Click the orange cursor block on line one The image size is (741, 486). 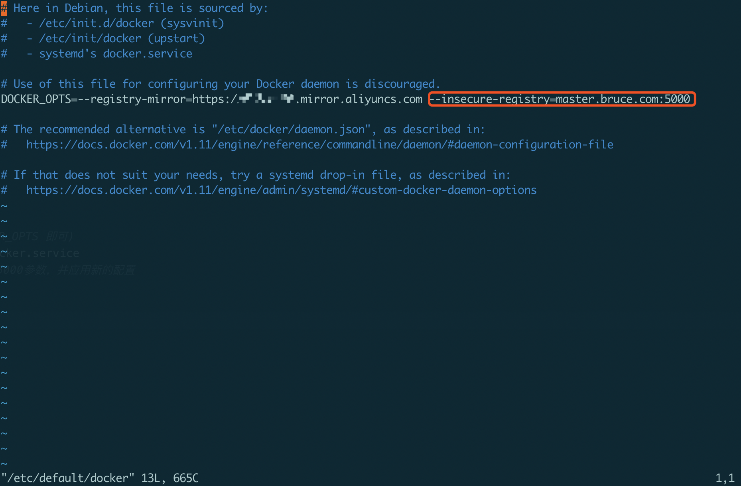(x=4, y=8)
